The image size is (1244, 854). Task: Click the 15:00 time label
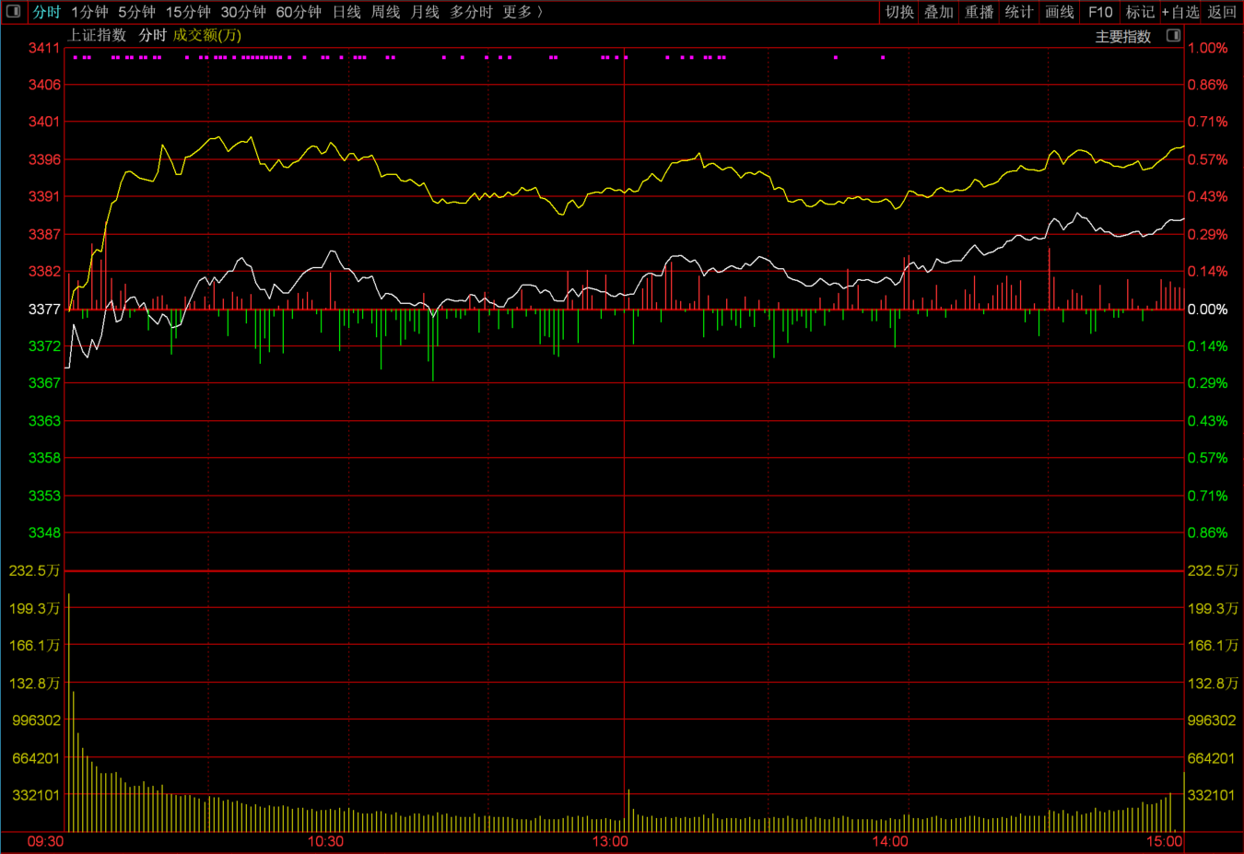point(1165,842)
